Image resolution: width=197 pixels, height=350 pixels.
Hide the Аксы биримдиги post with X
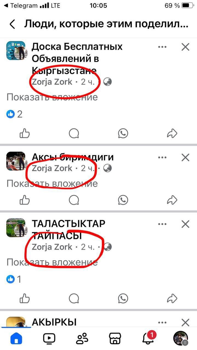pos(185,157)
